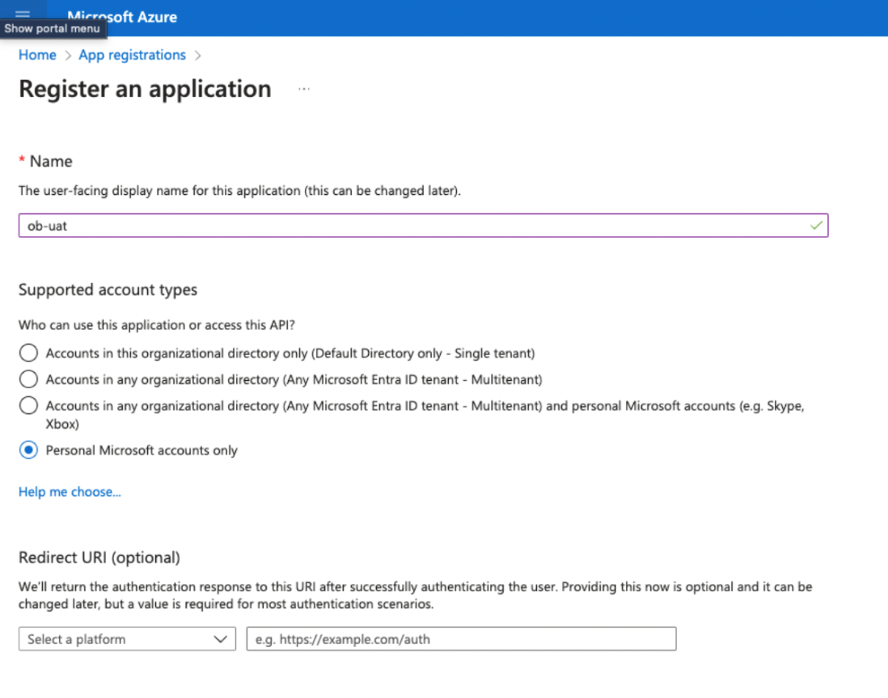Viewport: 888px width, 698px height.
Task: Select Multitenant and personal Microsoft accounts option
Action: click(x=28, y=406)
